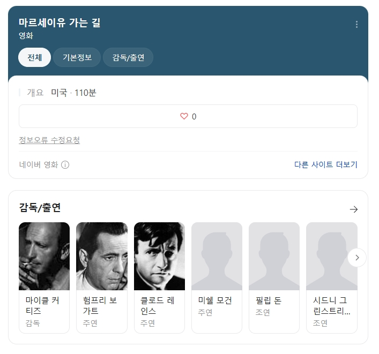Select the 시드니 그린스트리트 placeholder portrait
Screen dimensions: 379x354
332,256
